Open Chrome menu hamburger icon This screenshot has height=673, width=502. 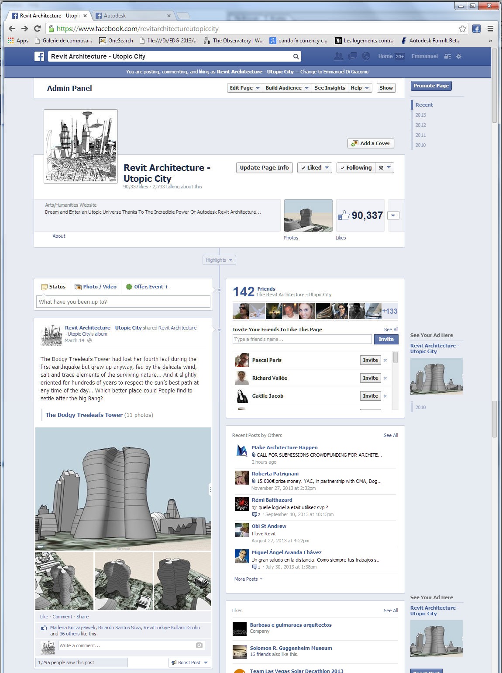[x=491, y=29]
